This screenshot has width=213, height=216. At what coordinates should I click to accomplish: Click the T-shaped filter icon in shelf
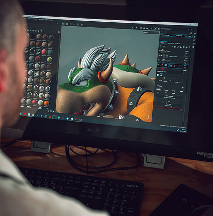[41, 31]
